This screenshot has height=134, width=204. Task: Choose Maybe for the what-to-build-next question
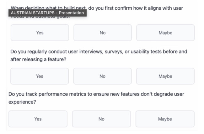(x=165, y=33)
